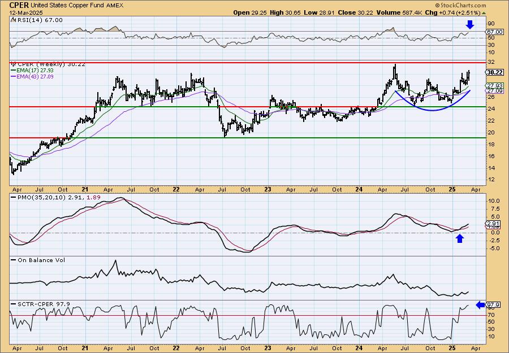Click the green EMA(17) legend line swatch

pos(14,71)
